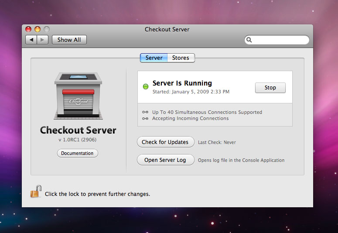Click the 'Server Is Running' heading
The image size is (338, 233).
click(x=182, y=83)
